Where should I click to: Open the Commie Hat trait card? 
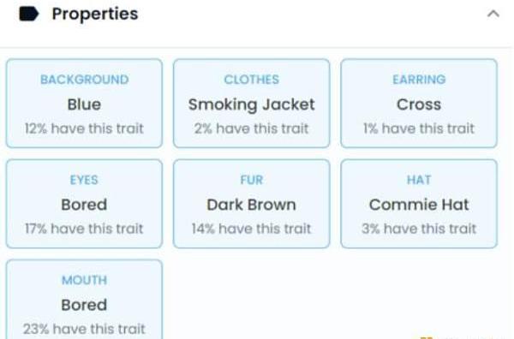click(419, 204)
